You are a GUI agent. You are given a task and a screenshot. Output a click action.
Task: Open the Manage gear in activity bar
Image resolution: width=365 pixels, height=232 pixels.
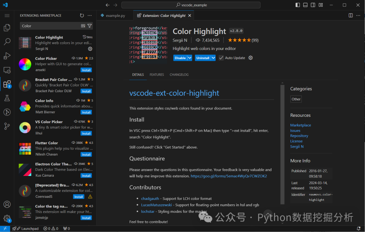pyautogui.click(x=7, y=218)
